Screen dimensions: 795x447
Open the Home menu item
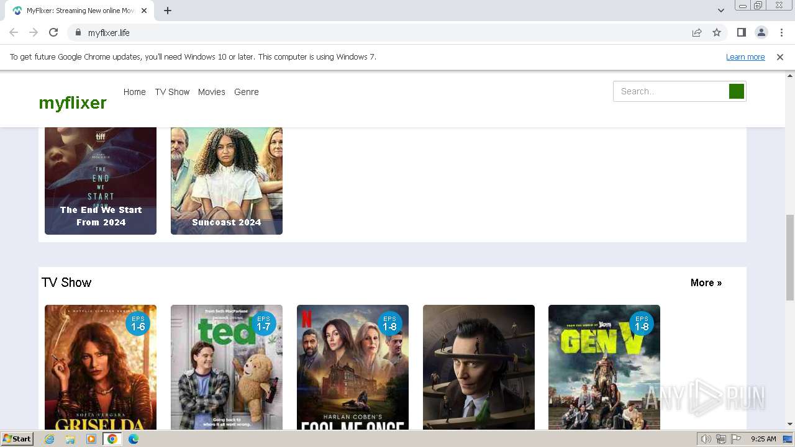(134, 92)
